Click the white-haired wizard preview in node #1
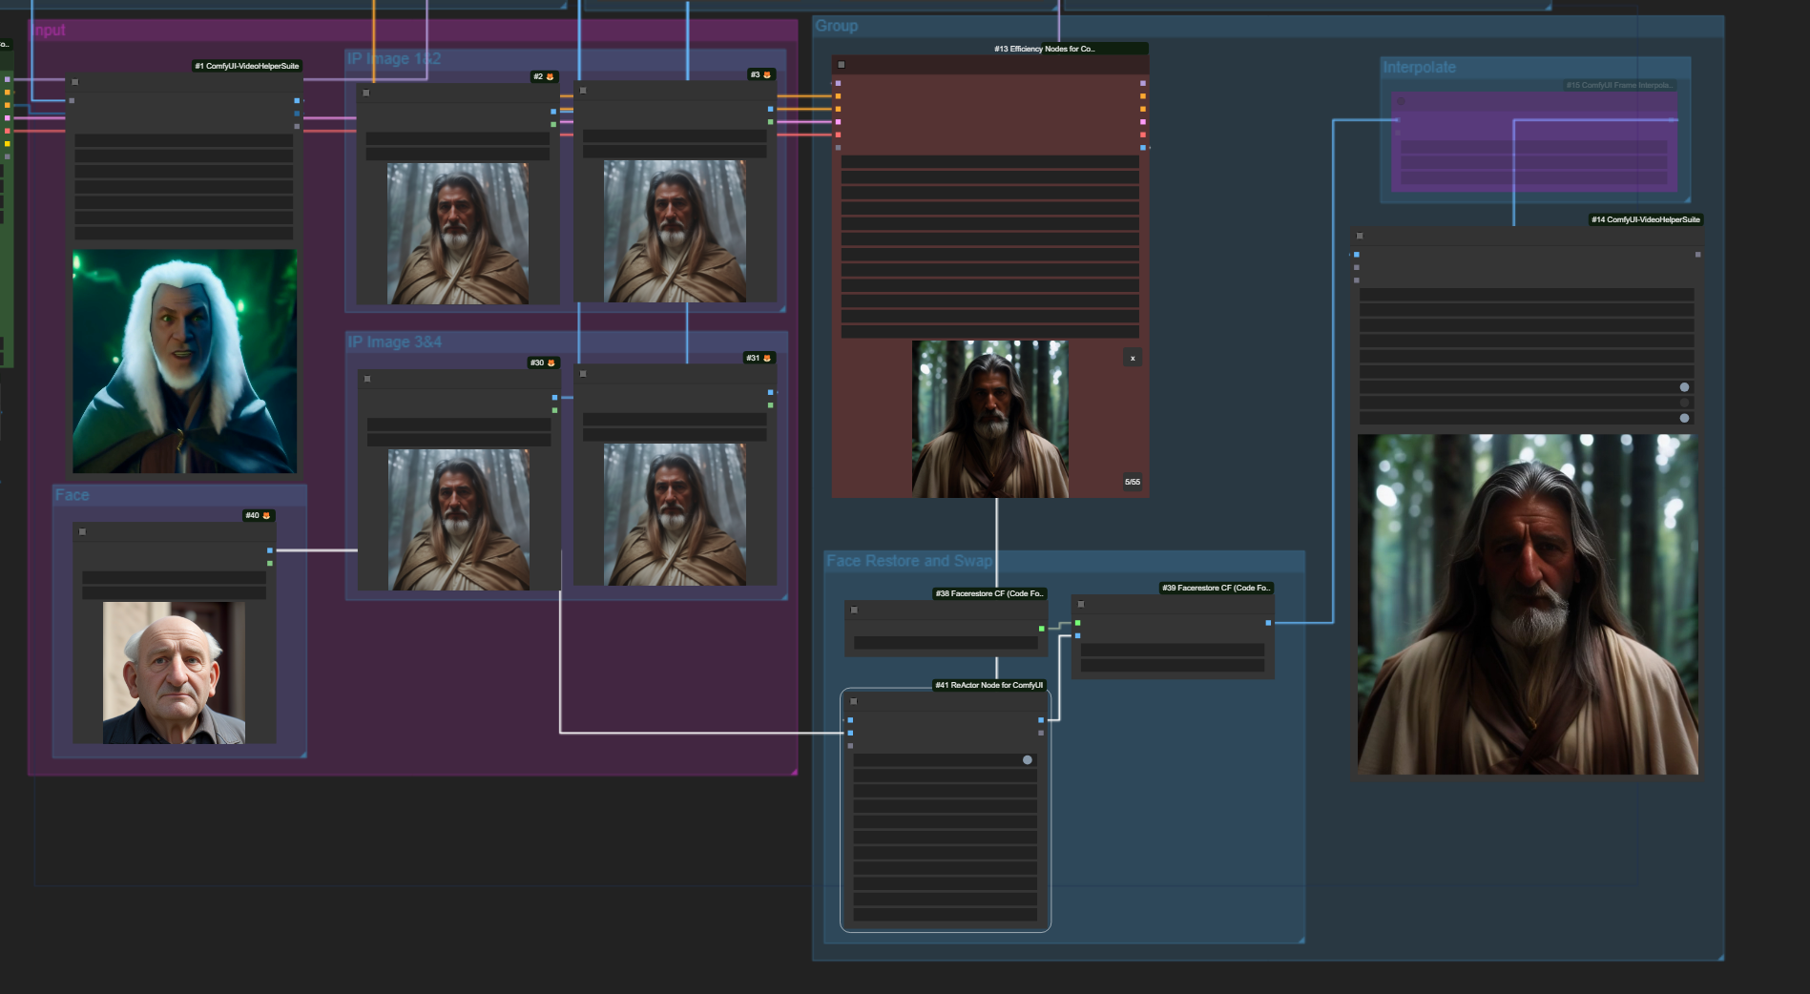 click(x=184, y=362)
